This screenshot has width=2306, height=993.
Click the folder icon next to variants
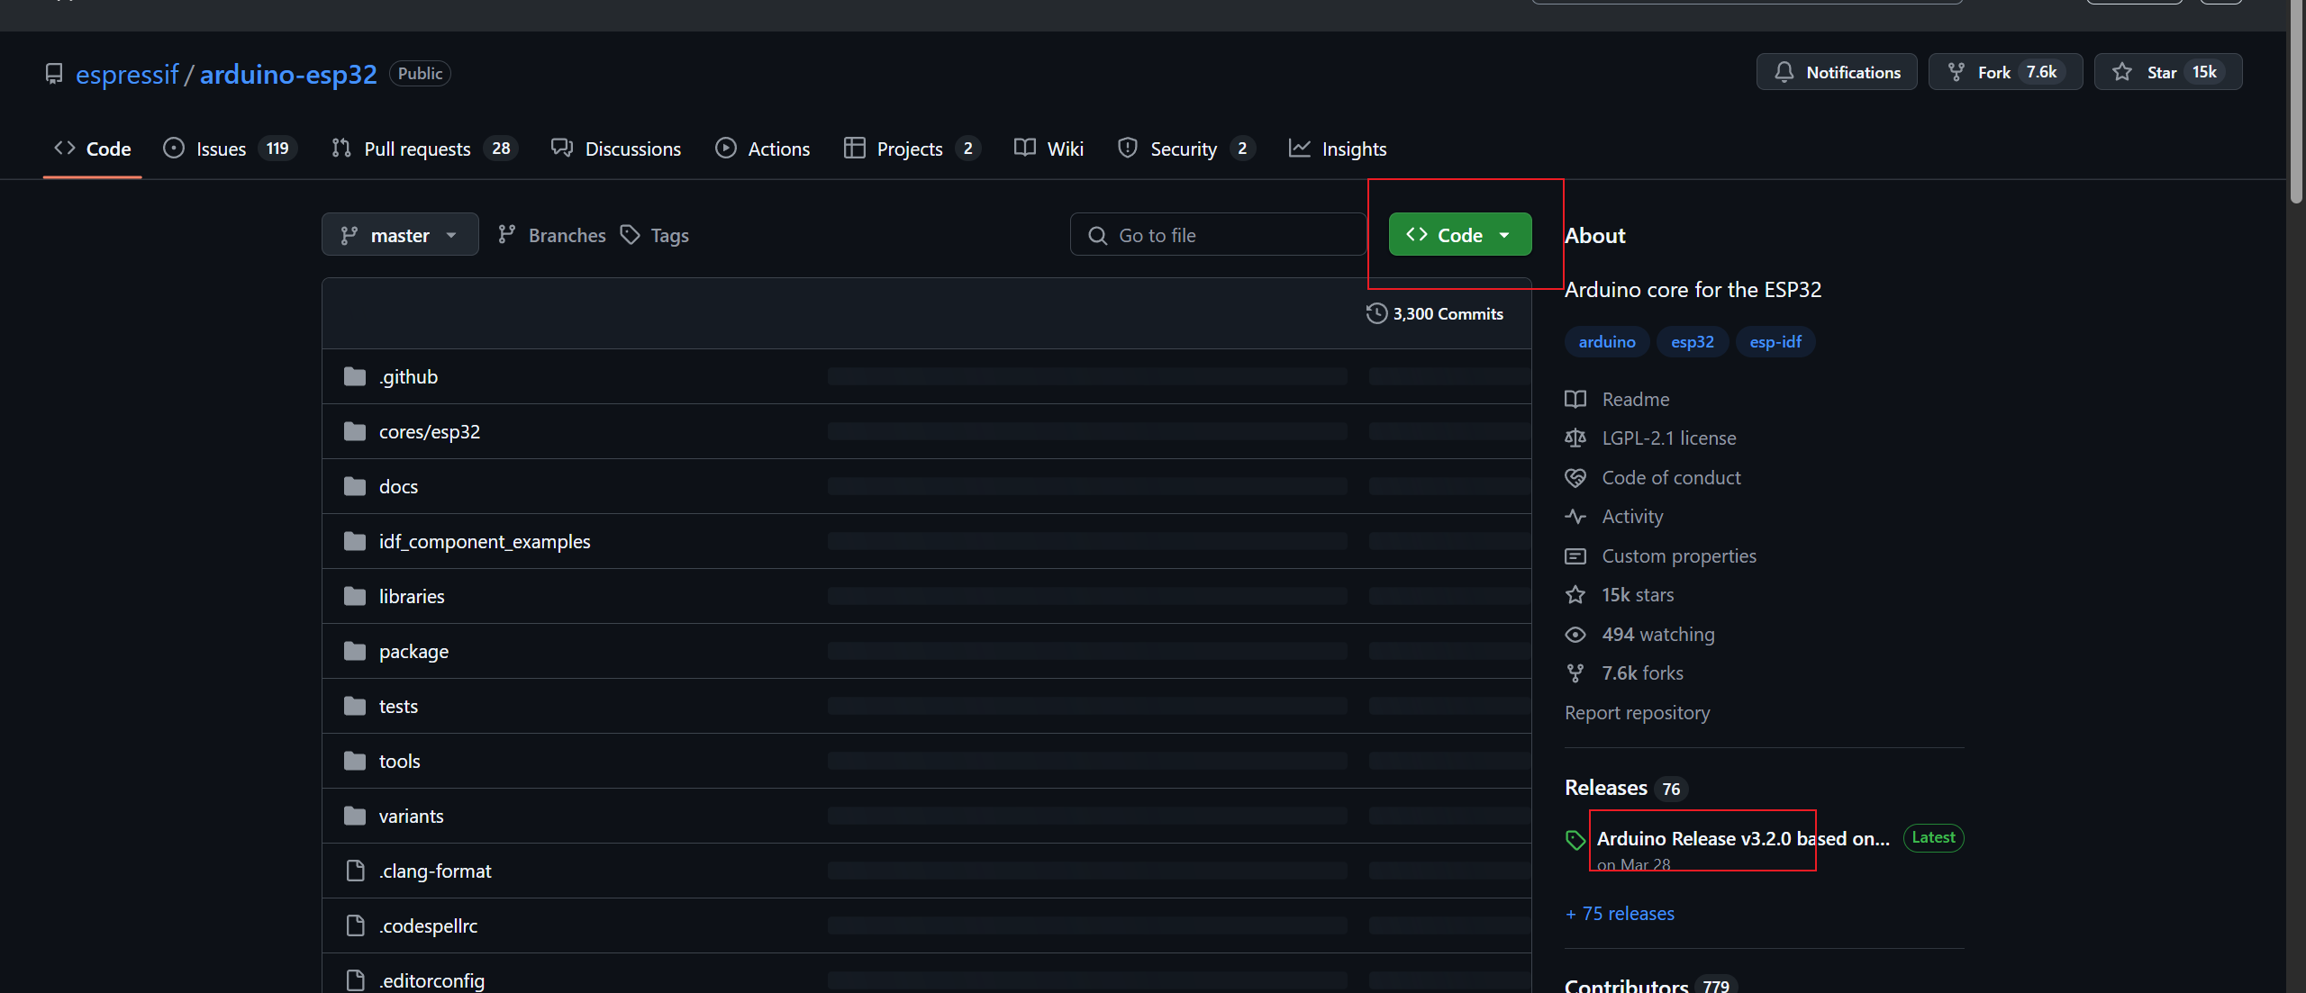coord(355,816)
